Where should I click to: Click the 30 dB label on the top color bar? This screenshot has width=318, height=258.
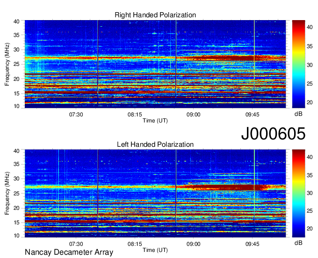310,65
